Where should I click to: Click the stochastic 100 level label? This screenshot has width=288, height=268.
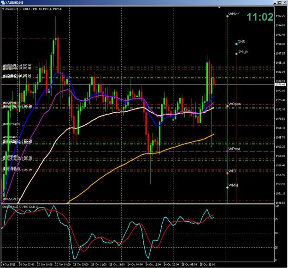point(277,206)
